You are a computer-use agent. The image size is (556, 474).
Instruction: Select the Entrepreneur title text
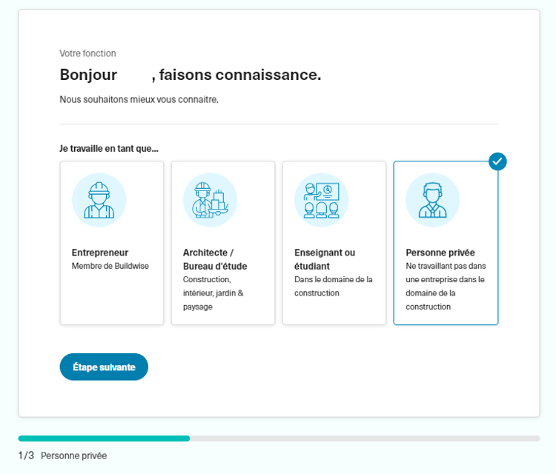(x=100, y=253)
